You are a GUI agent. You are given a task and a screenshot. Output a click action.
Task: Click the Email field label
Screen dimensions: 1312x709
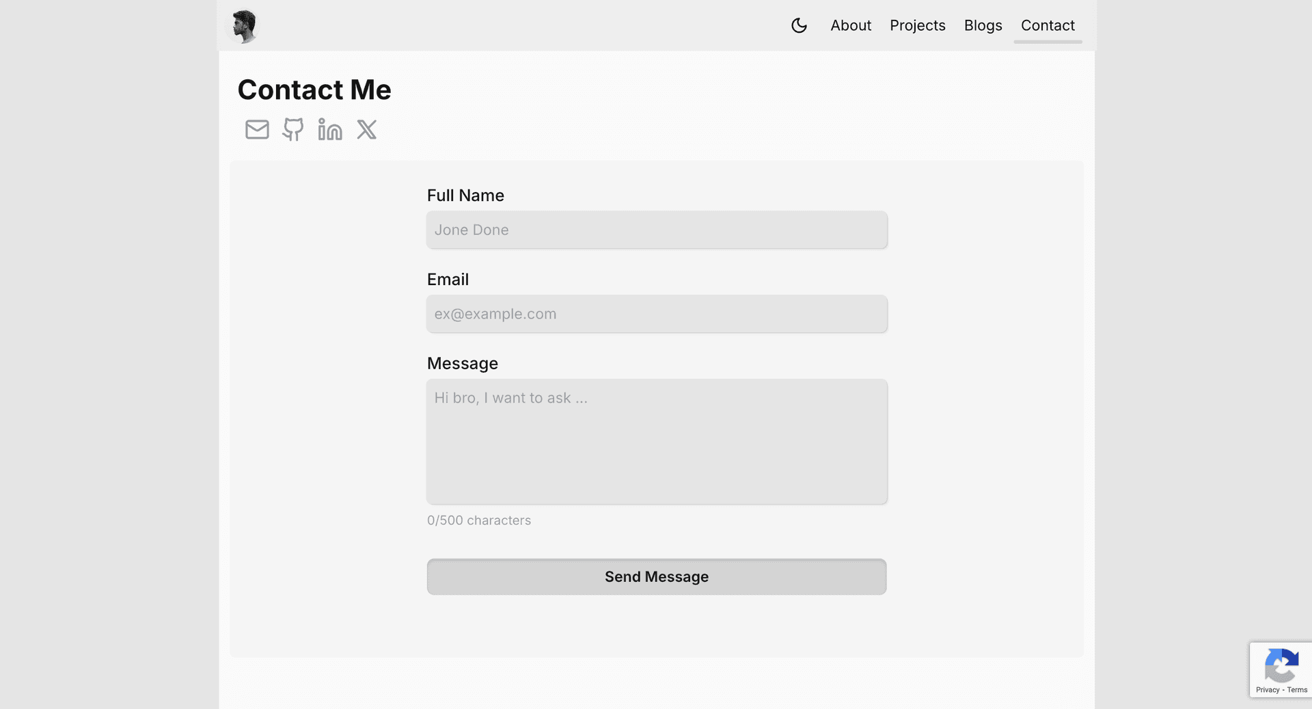[448, 280]
